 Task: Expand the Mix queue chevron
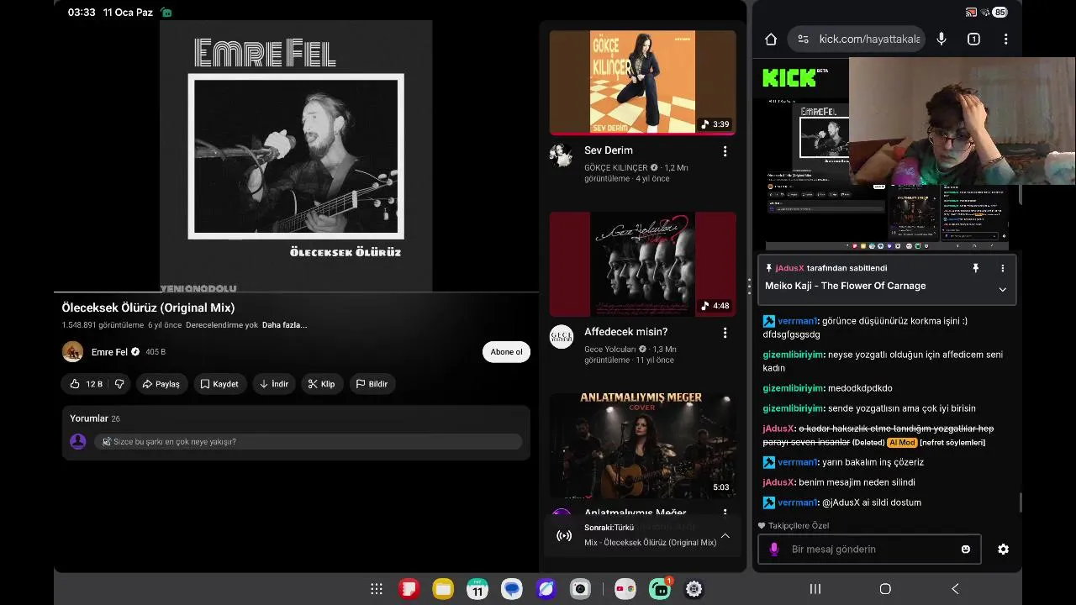tap(725, 535)
